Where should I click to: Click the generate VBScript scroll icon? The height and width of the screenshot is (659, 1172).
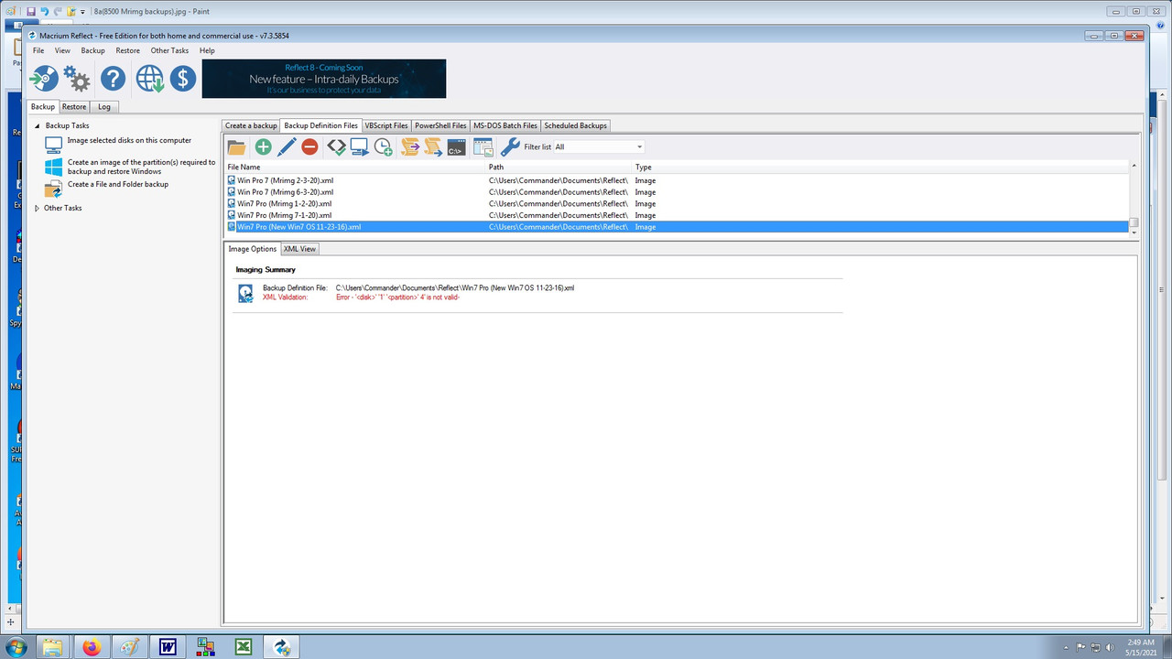pos(410,146)
